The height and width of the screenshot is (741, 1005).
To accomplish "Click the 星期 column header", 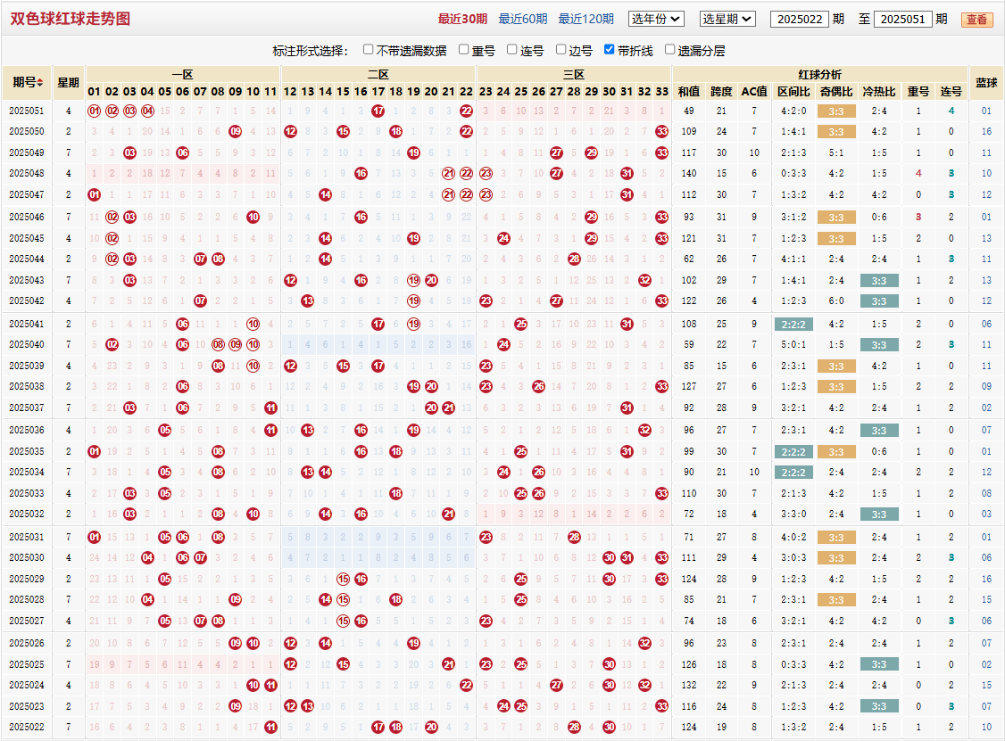I will (x=68, y=83).
